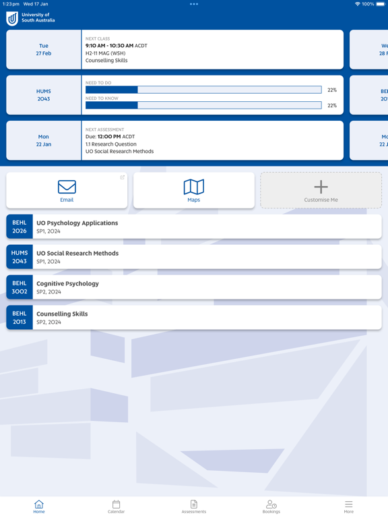
Task: Open the Next Assessment card
Action: point(212,140)
